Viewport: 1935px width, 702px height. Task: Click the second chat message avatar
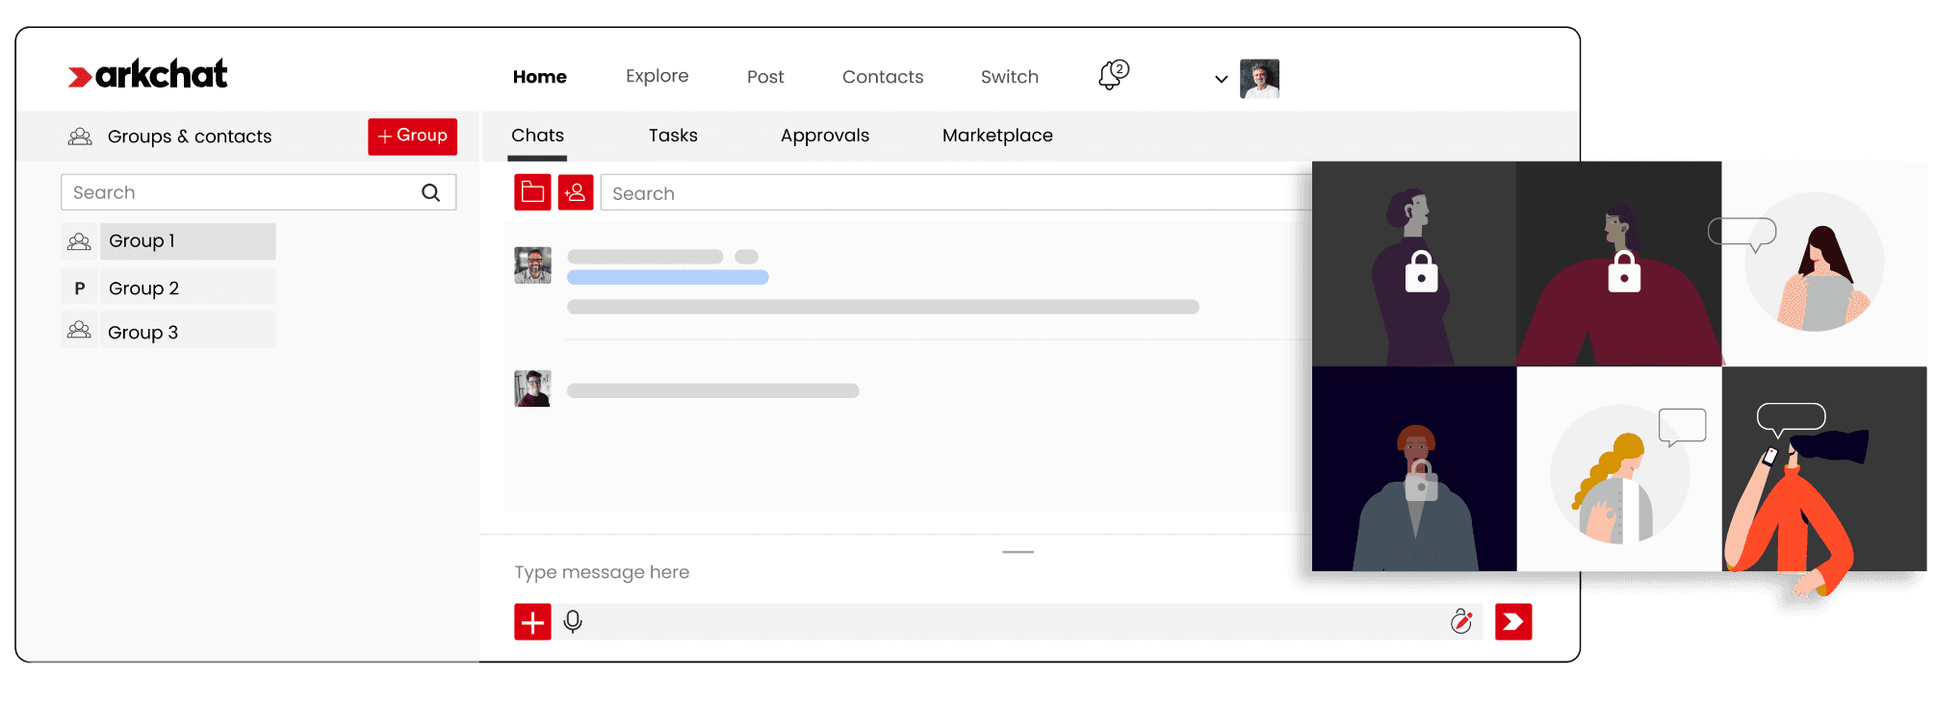[532, 389]
